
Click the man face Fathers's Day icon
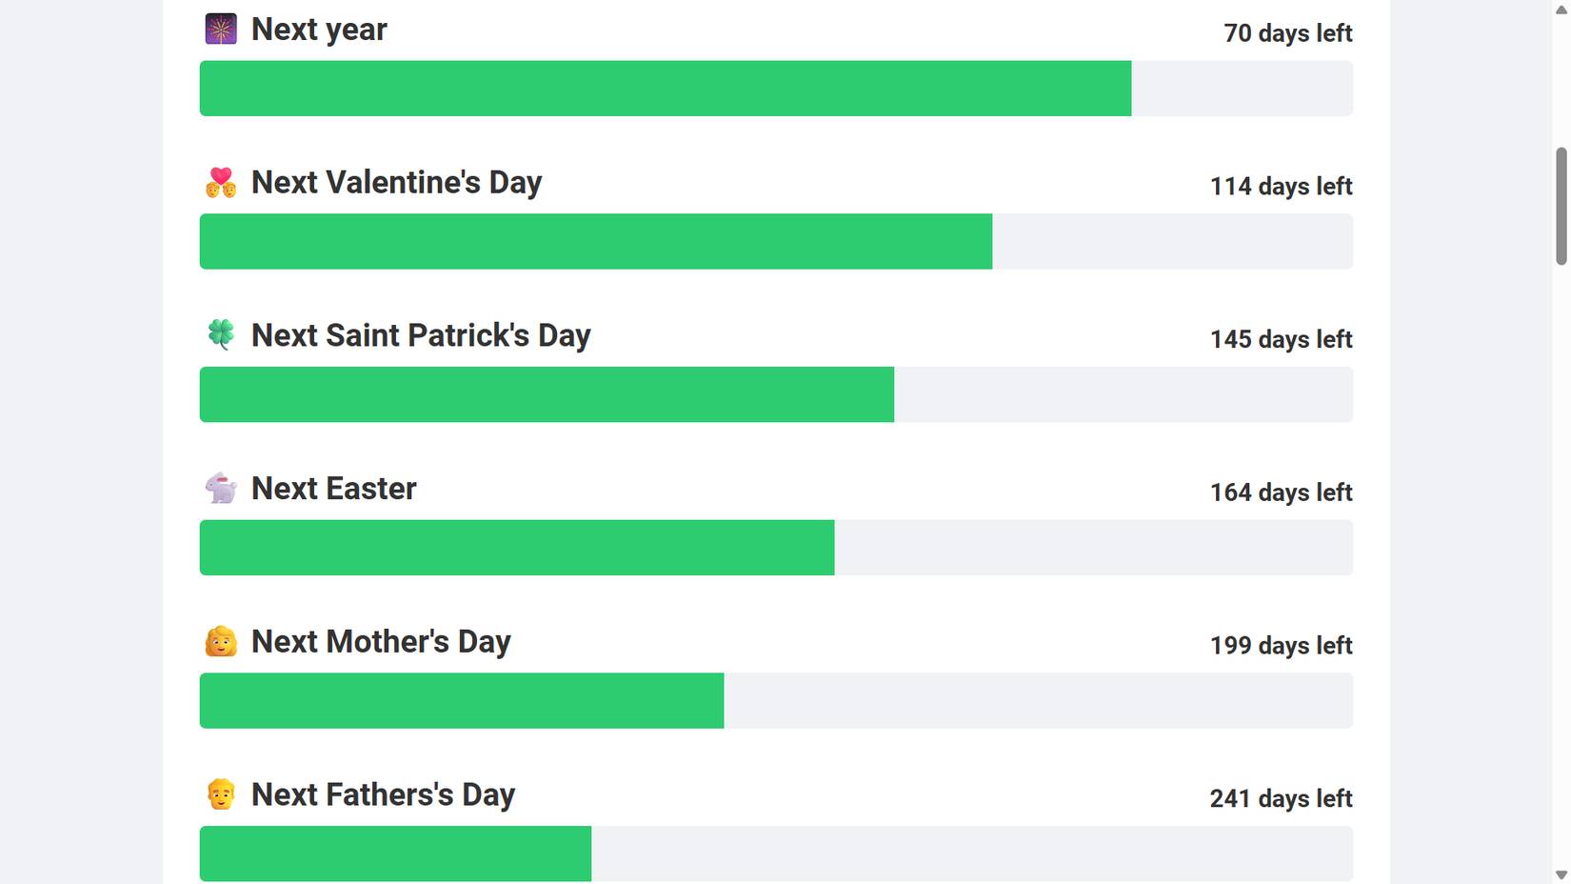click(x=221, y=794)
